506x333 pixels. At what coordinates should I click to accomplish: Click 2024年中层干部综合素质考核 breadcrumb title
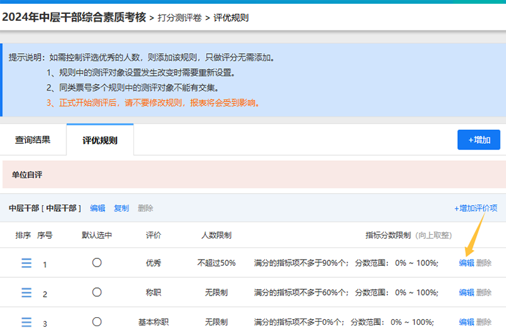(x=74, y=17)
